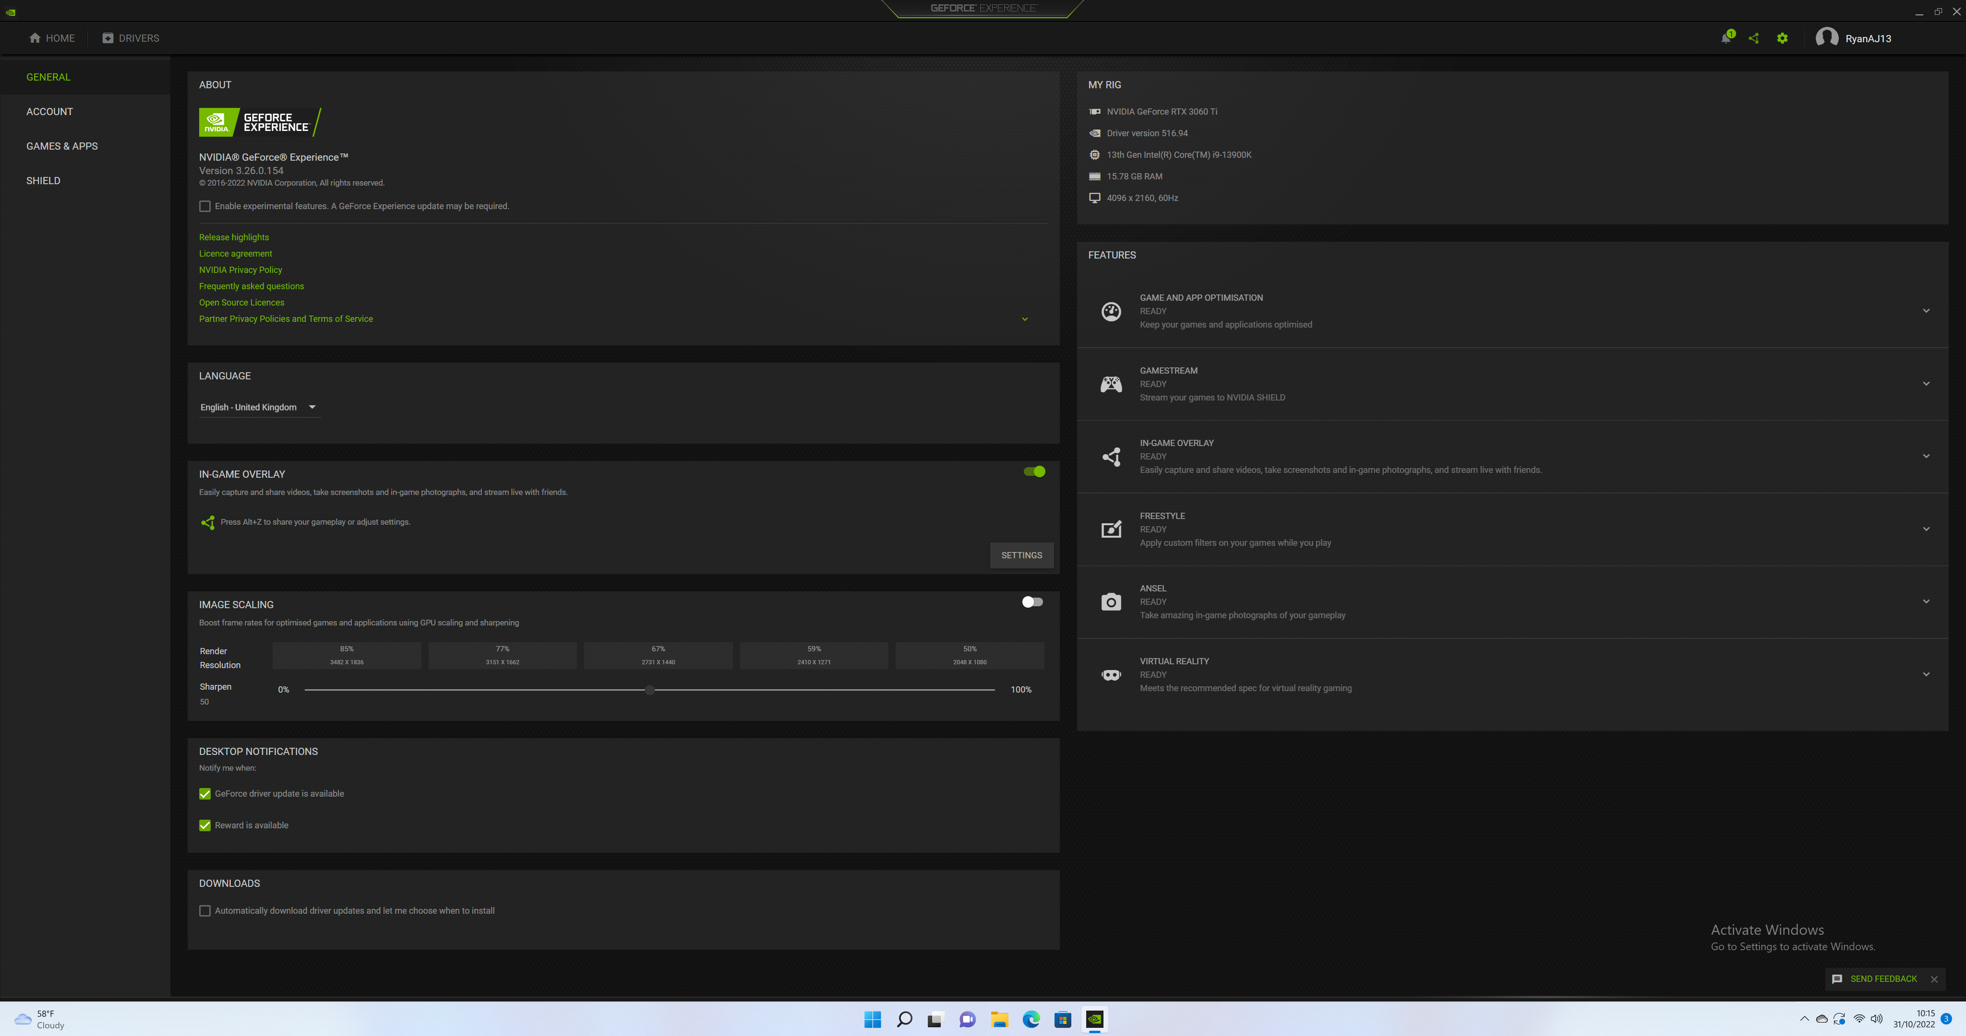This screenshot has height=1036, width=1966.
Task: Go to the Home tab
Action: tap(52, 38)
